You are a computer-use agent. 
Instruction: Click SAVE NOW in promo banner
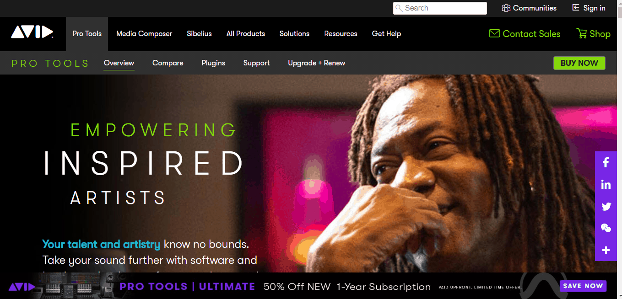pos(583,286)
